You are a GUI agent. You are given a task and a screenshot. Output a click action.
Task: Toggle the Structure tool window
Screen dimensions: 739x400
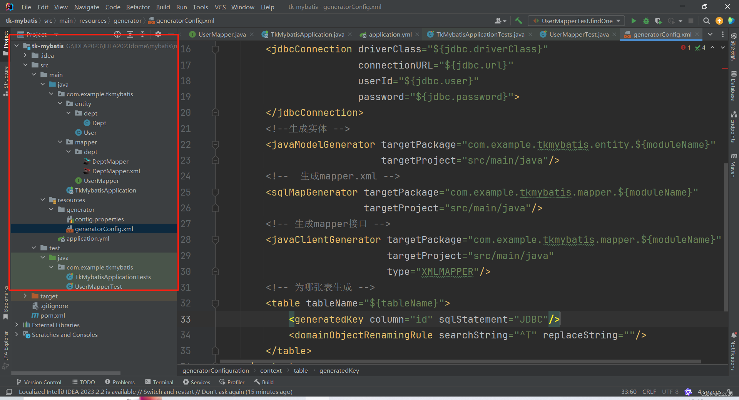[5, 81]
